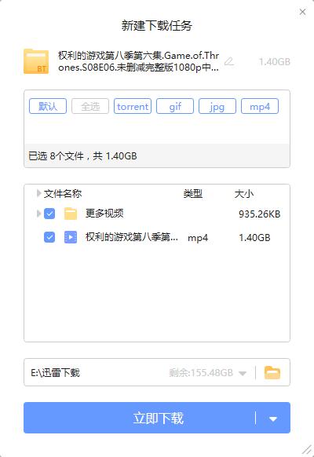The height and width of the screenshot is (457, 314).
Task: Uncheck the 更多视频 folder checkbox
Action: pos(49,214)
